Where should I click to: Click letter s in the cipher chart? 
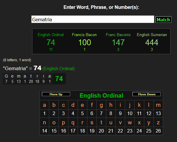click(92, 122)
